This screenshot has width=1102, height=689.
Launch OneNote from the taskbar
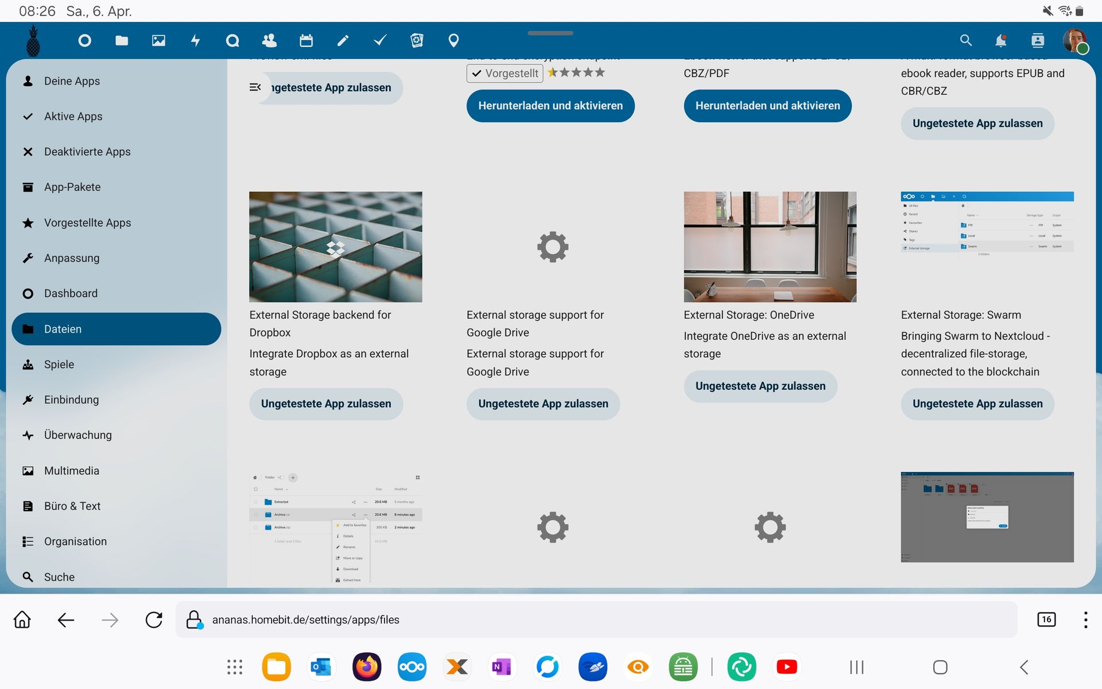click(502, 667)
